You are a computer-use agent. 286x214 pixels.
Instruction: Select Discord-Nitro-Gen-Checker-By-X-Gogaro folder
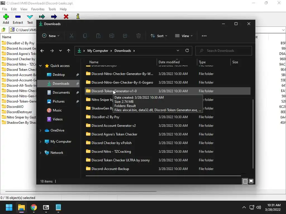pos(168,82)
